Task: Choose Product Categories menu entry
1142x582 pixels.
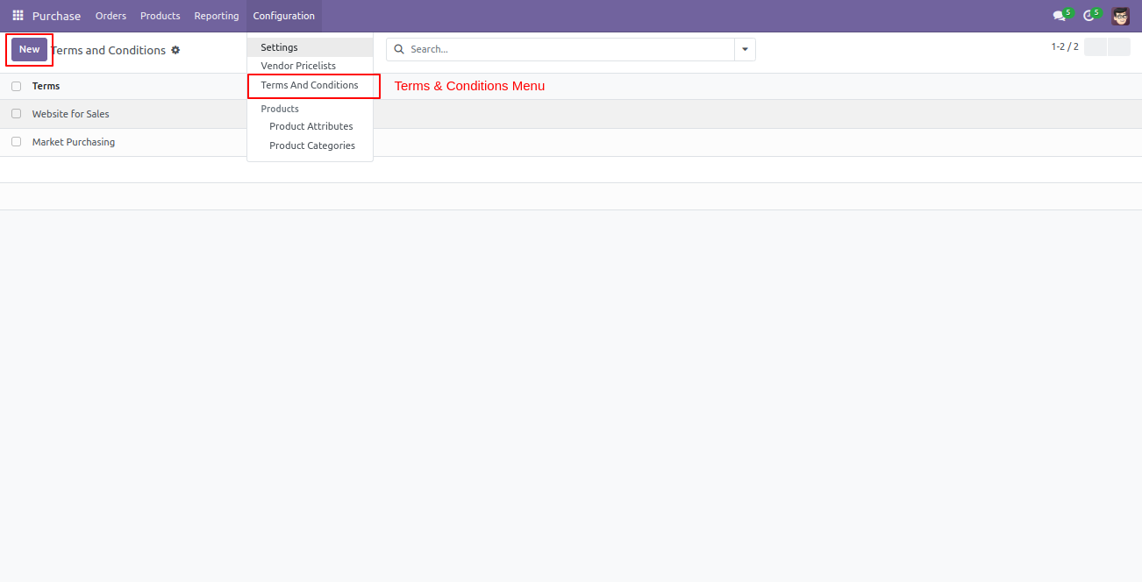Action: tap(310, 145)
